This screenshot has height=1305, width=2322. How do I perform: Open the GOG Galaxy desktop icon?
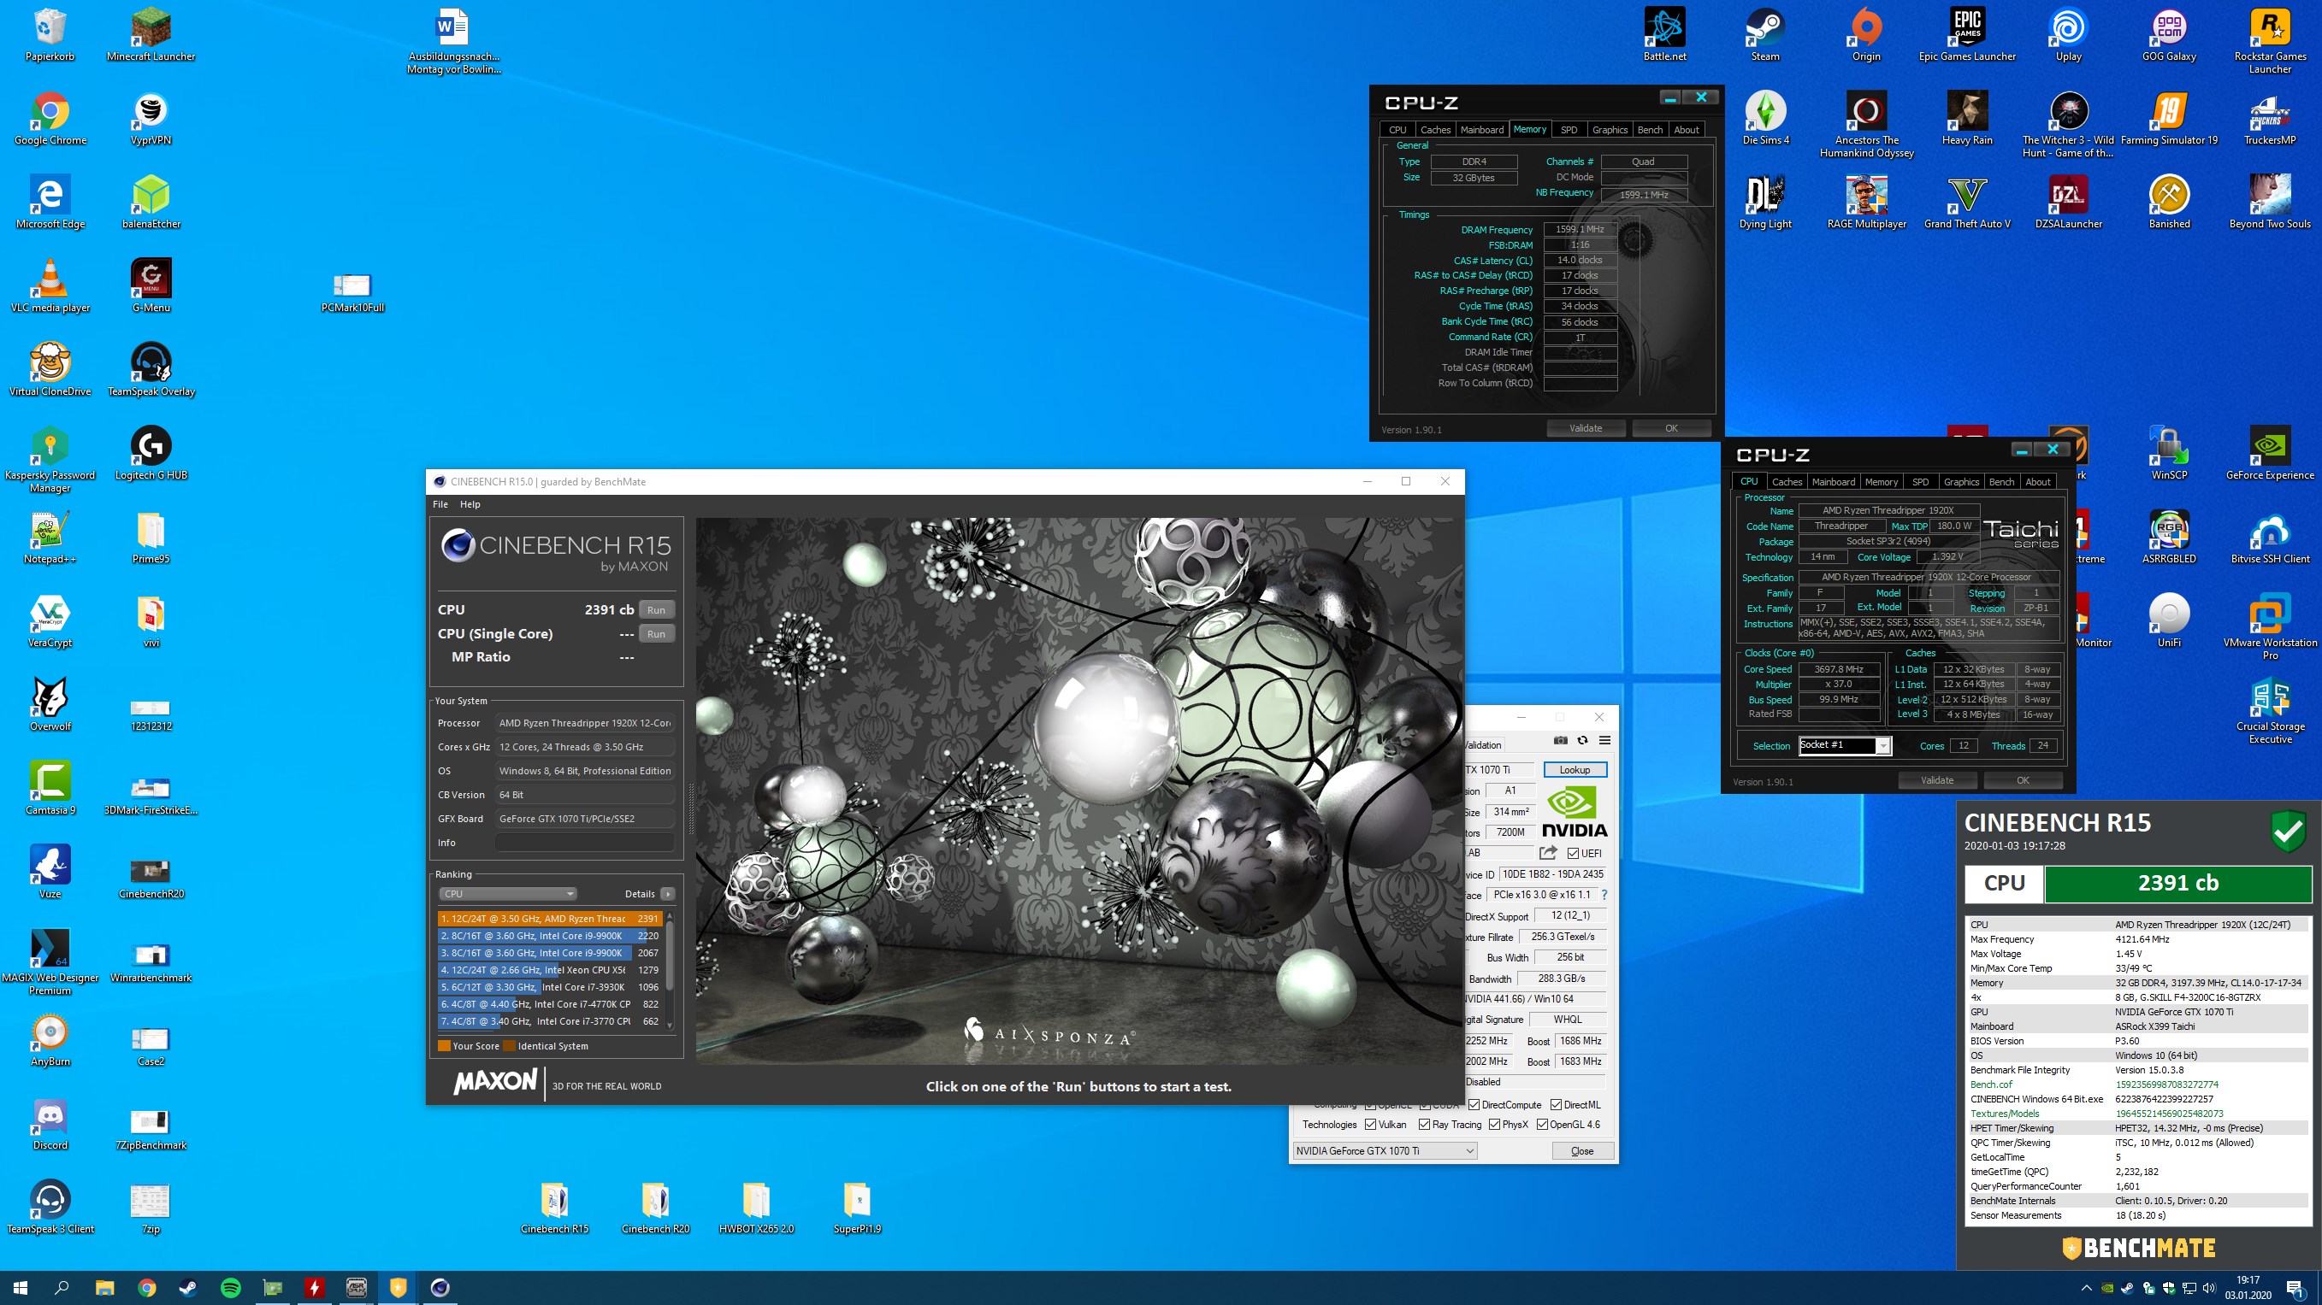point(2169,35)
